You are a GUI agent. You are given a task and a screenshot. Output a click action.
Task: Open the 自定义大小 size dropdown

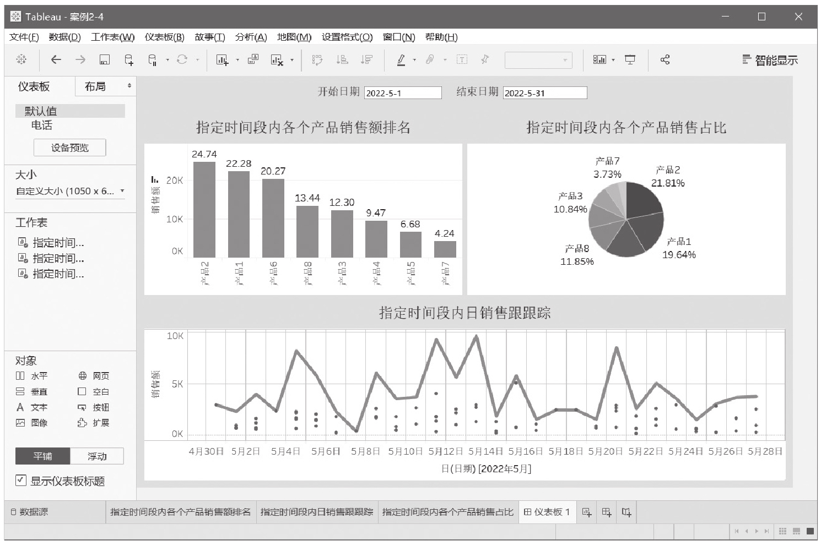click(69, 192)
